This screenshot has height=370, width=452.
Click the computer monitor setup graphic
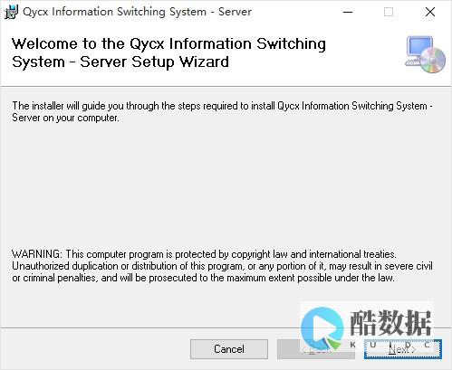(x=419, y=50)
